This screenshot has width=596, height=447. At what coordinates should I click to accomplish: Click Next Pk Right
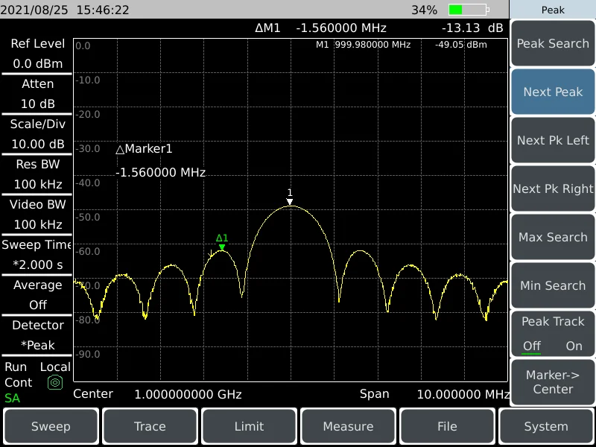pos(553,188)
